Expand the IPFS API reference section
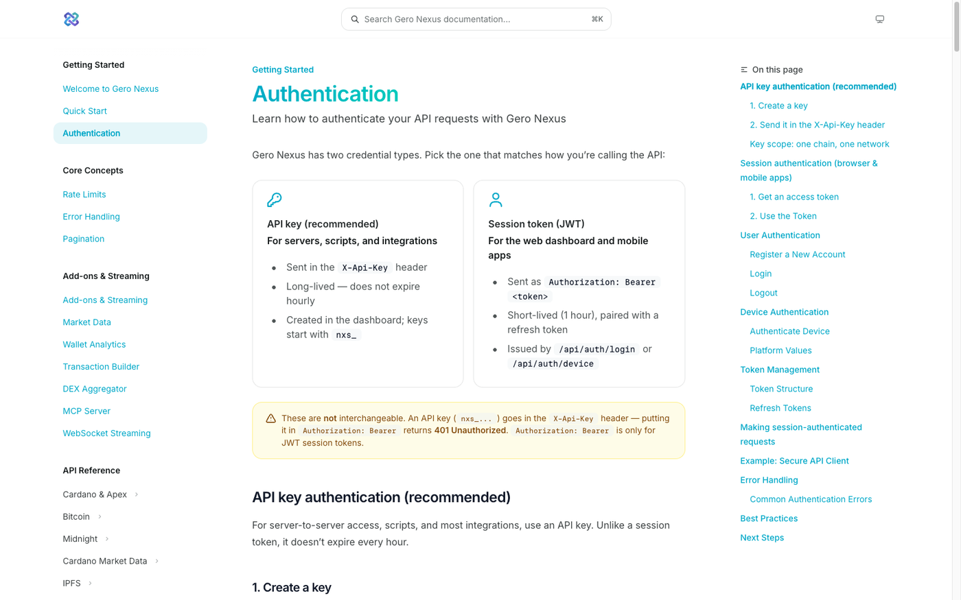Viewport: 961px width, 600px height. pos(78,583)
